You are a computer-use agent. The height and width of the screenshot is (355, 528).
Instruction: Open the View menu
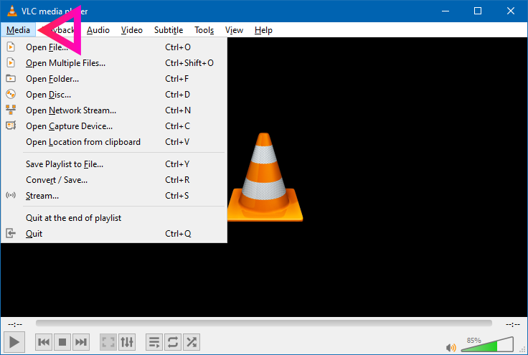point(234,30)
